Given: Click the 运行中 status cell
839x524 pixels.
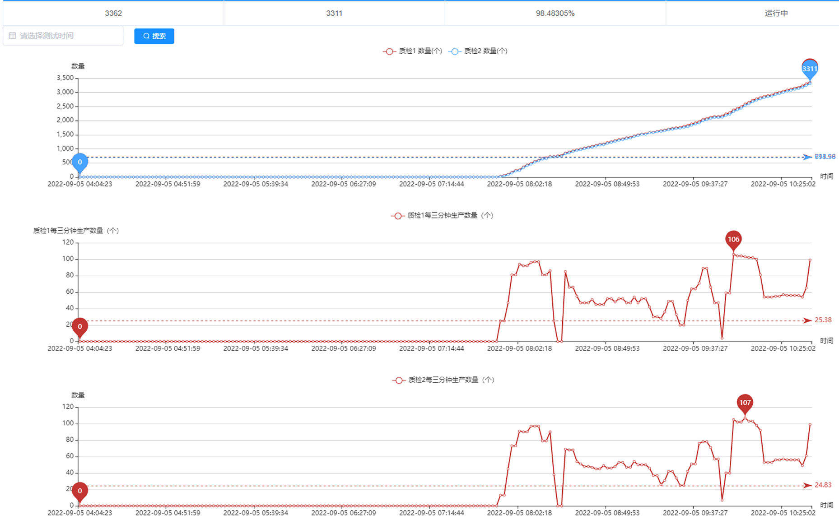Looking at the screenshot, I should (x=776, y=13).
